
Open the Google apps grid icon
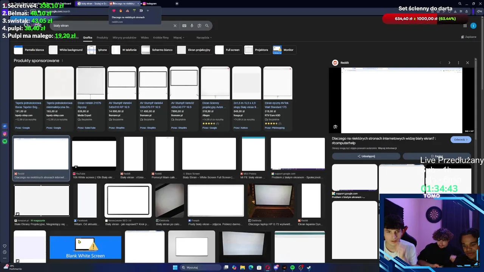[465, 26]
